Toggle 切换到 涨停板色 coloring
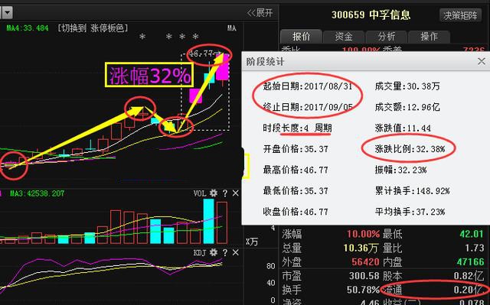 [93, 28]
